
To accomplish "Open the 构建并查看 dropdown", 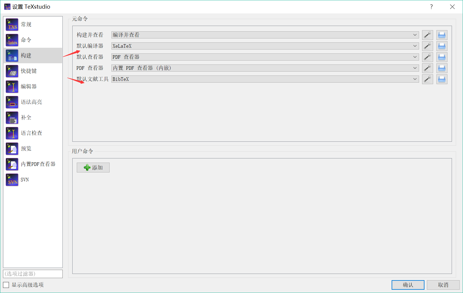I will click(265, 35).
